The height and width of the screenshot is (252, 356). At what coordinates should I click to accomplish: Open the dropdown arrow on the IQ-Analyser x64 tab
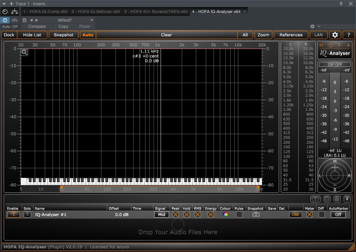(x=244, y=11)
